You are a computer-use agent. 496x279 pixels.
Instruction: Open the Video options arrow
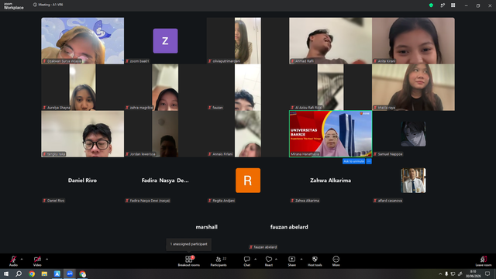point(46,259)
